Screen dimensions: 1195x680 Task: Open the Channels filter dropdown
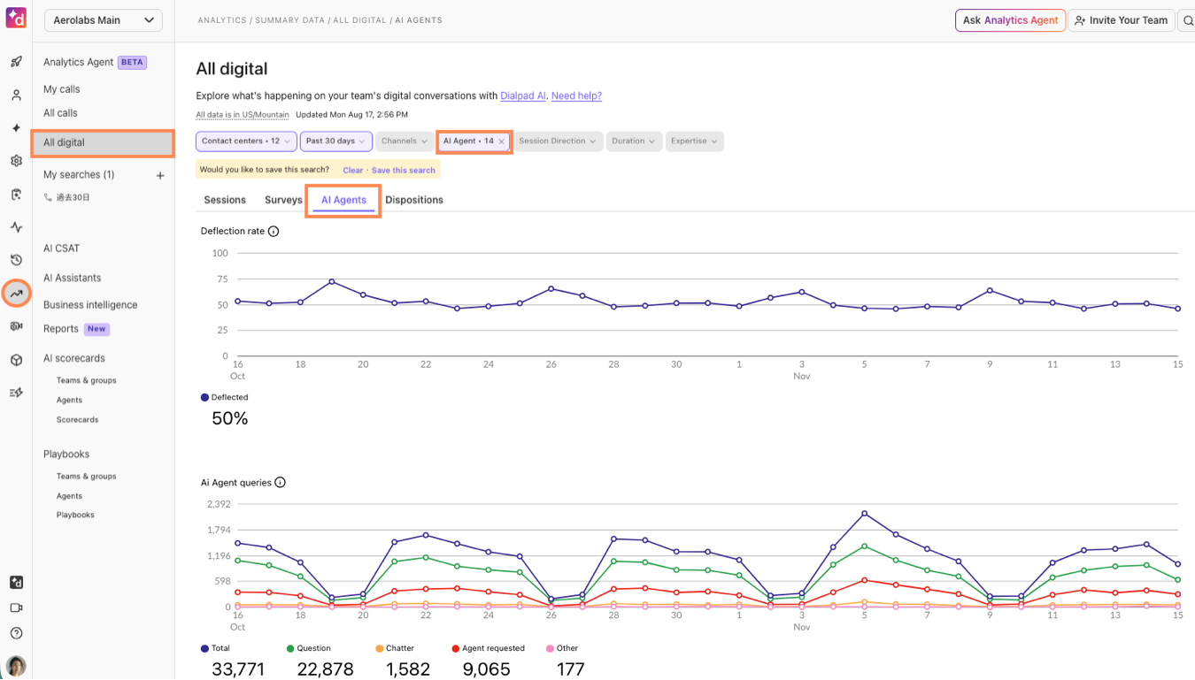point(404,141)
